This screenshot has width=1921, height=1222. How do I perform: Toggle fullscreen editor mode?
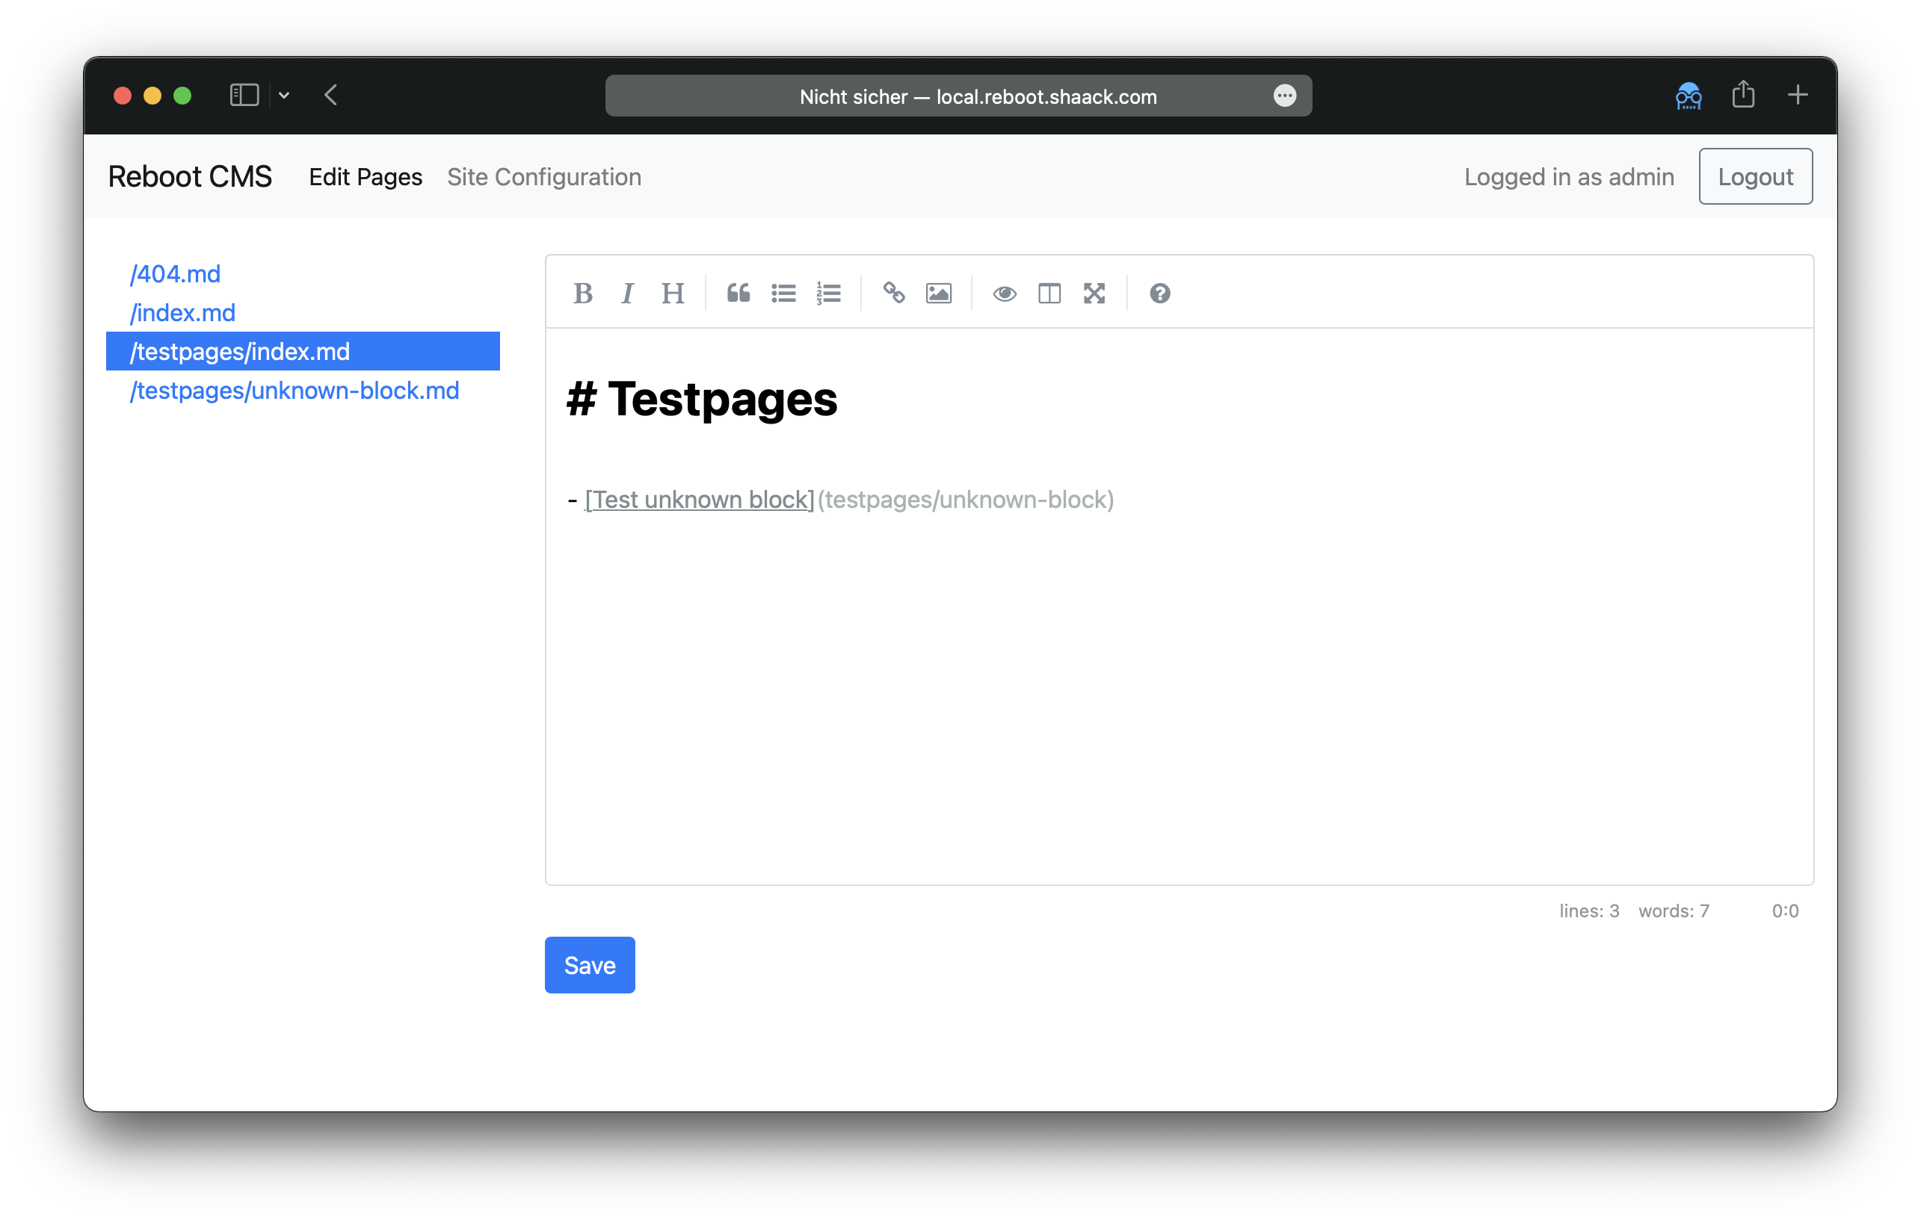(x=1094, y=294)
